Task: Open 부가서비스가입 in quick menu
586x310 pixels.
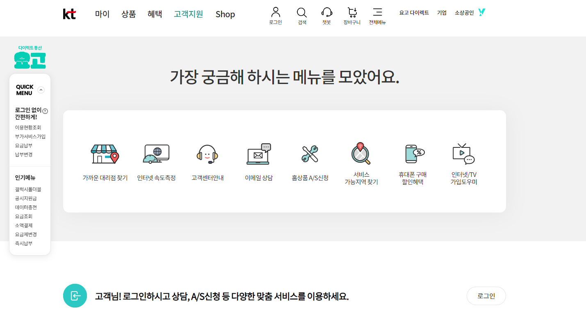Action: click(x=30, y=136)
